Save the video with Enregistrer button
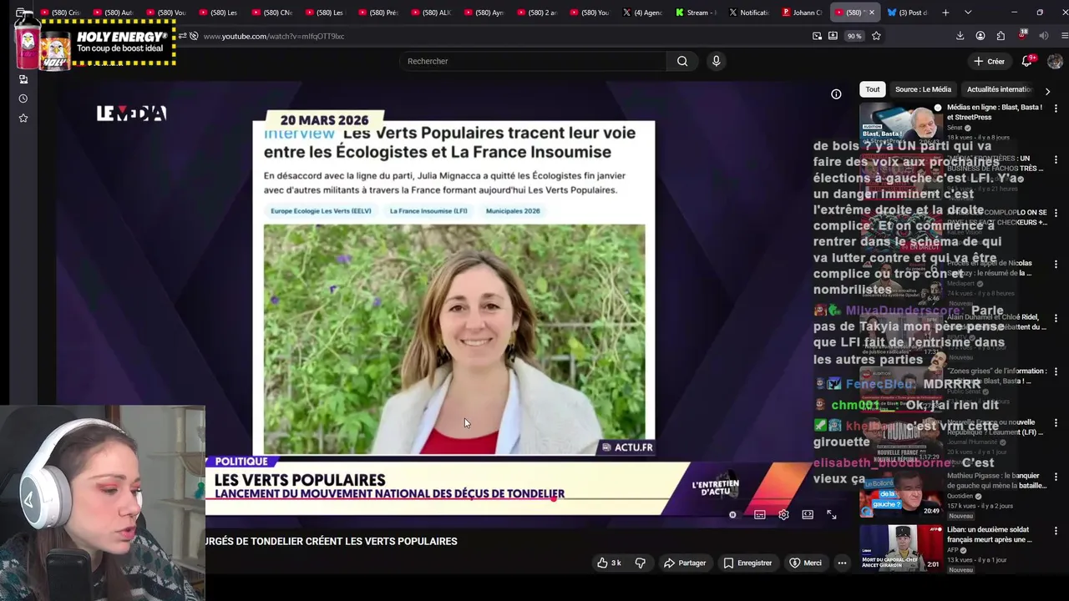Viewport: 1069px width, 601px height. (747, 563)
